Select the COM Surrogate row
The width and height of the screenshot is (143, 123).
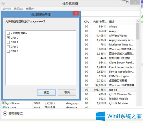click(108, 76)
